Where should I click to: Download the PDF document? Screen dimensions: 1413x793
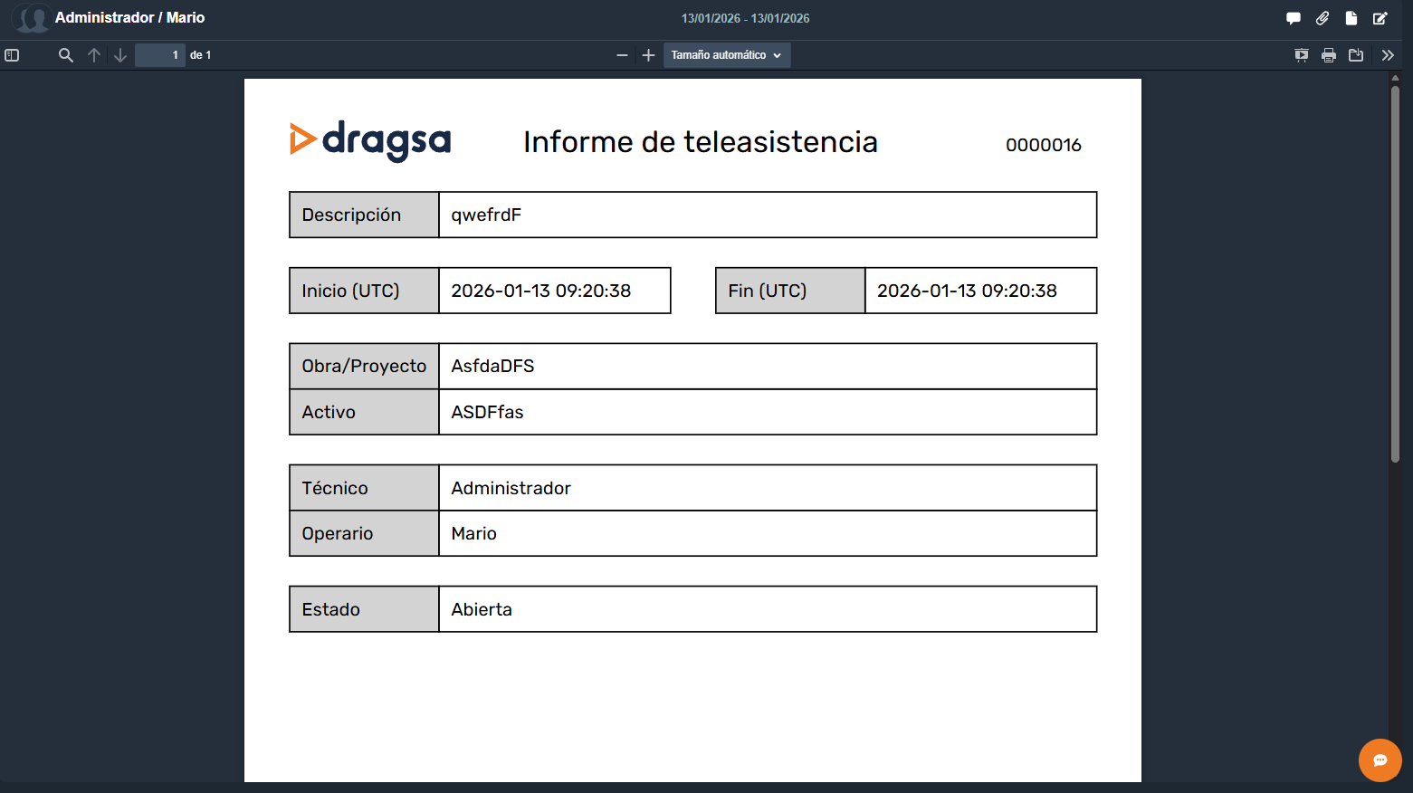click(1356, 55)
